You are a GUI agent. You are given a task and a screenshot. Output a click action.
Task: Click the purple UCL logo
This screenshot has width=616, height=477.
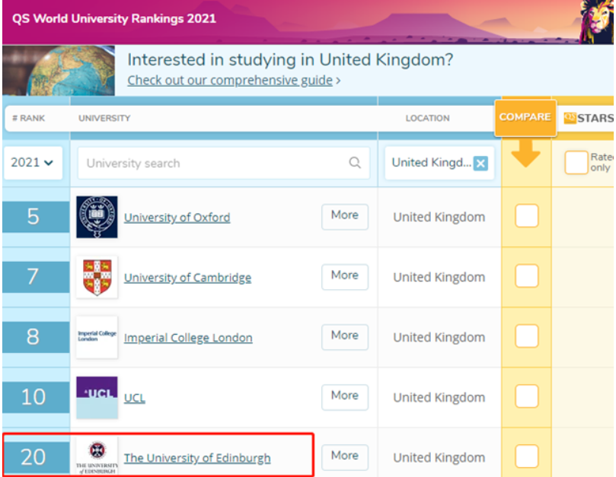click(x=97, y=397)
